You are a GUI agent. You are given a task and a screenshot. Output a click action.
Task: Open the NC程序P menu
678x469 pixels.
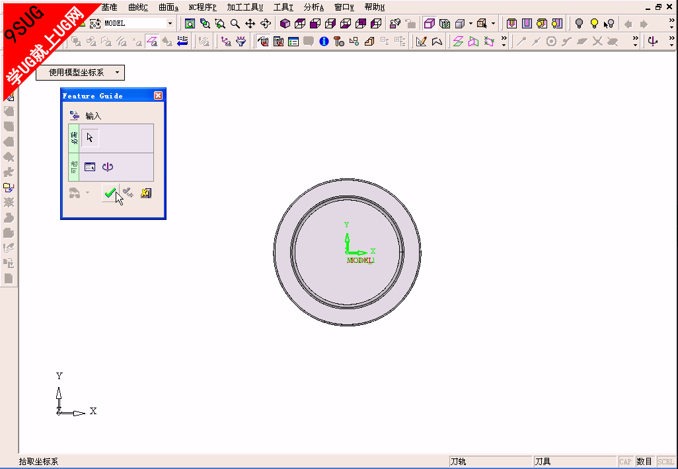click(x=203, y=7)
